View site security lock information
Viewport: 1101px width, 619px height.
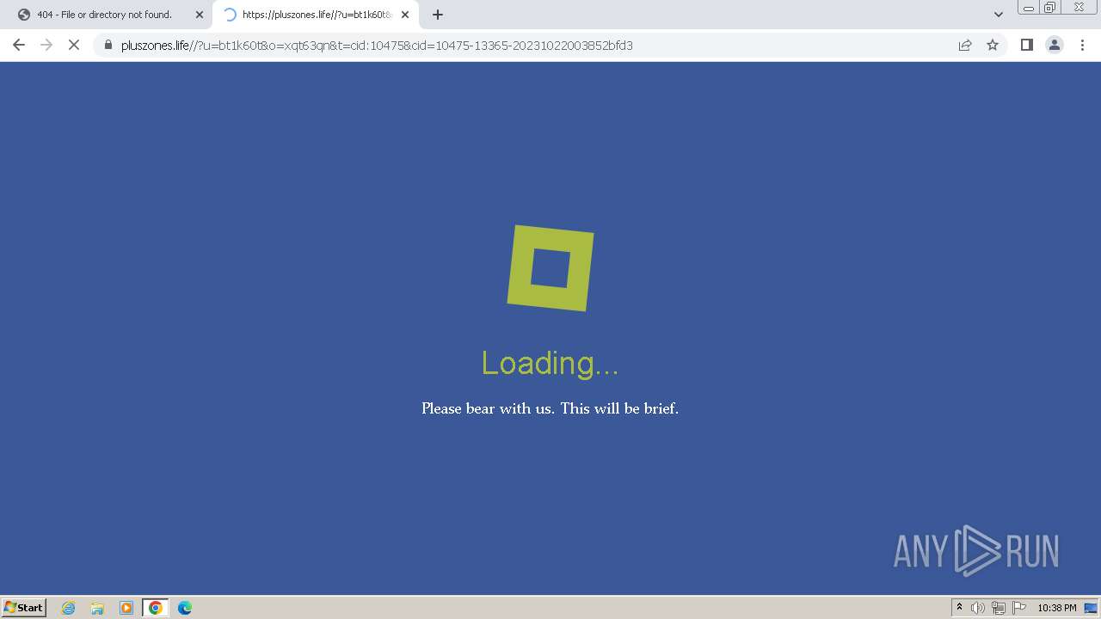tap(108, 45)
